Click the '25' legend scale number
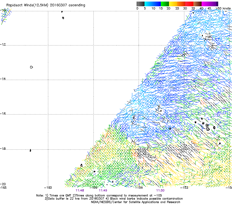 177,8
